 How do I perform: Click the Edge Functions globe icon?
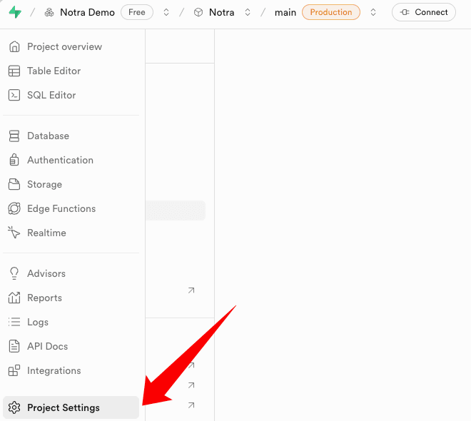point(14,209)
